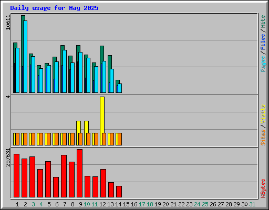Click day number 2 on the x-axis
Image resolution: width=269 pixels, height=210 pixels.
click(x=25, y=204)
